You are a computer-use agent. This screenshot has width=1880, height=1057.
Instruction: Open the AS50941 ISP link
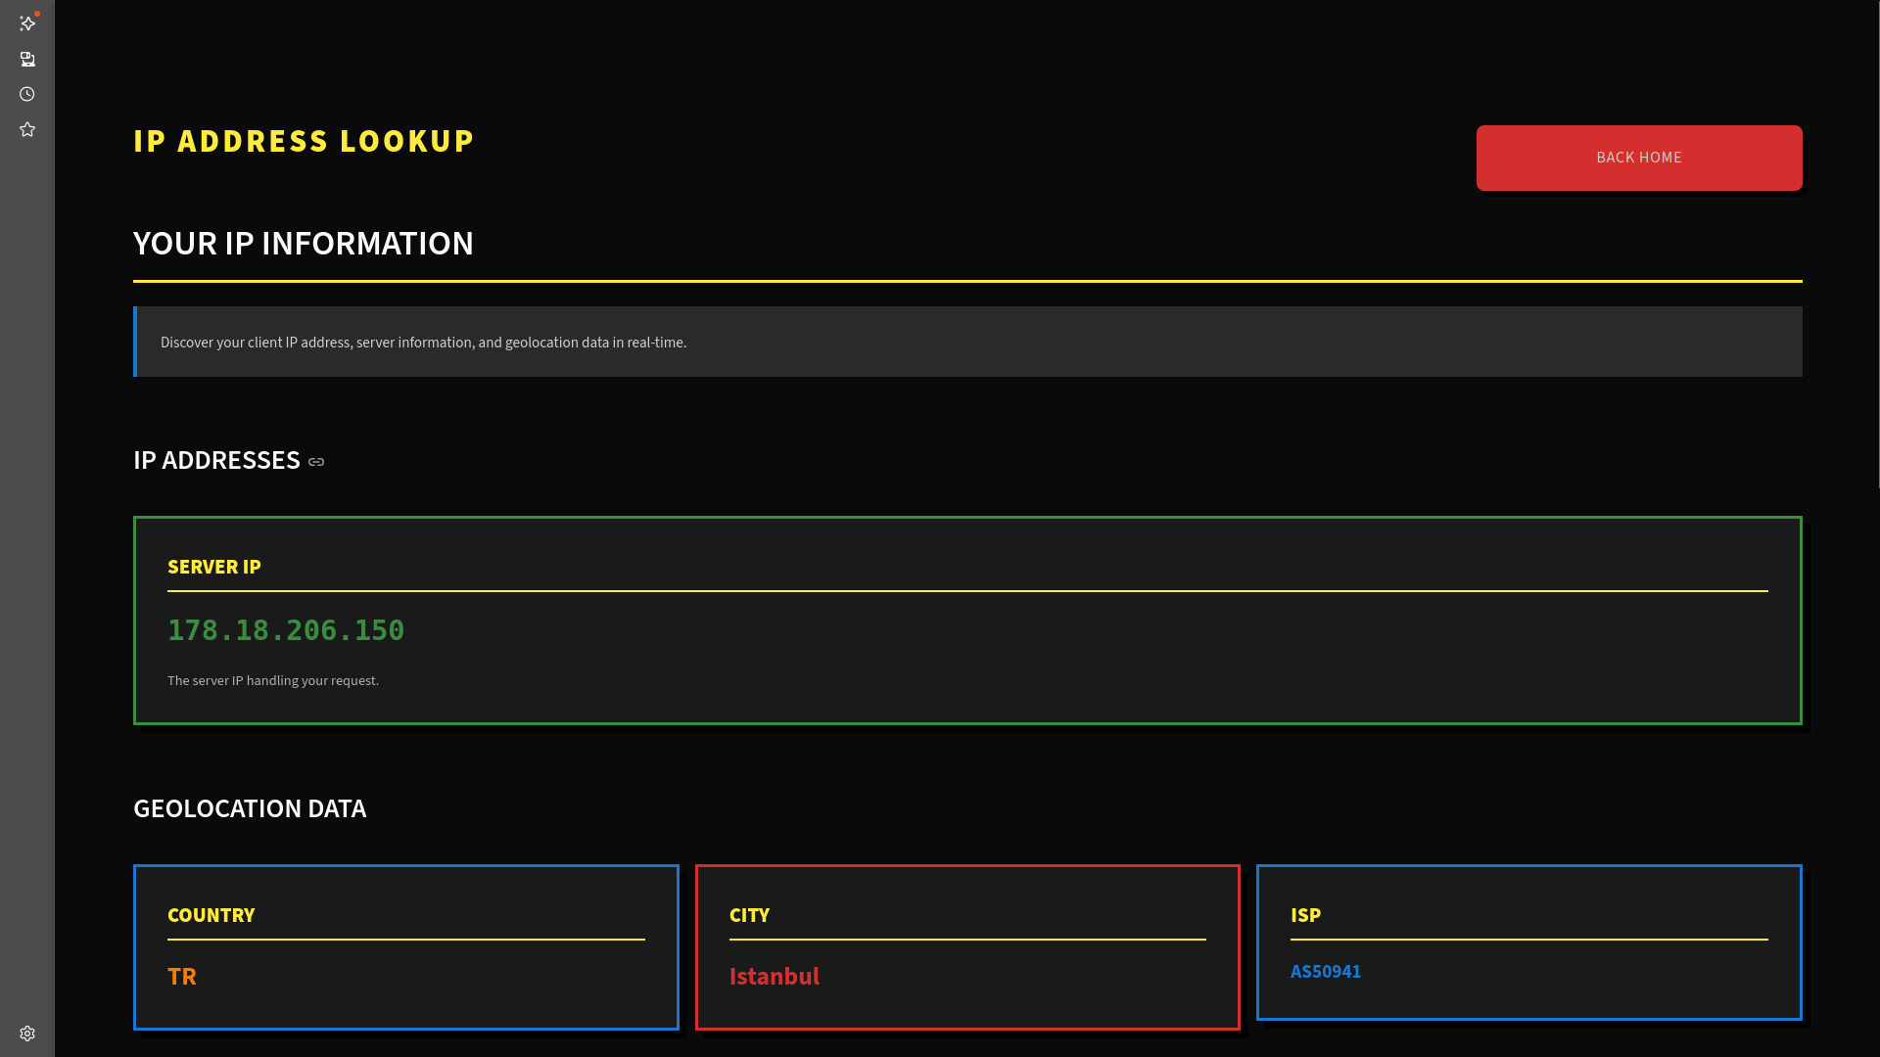(1325, 971)
